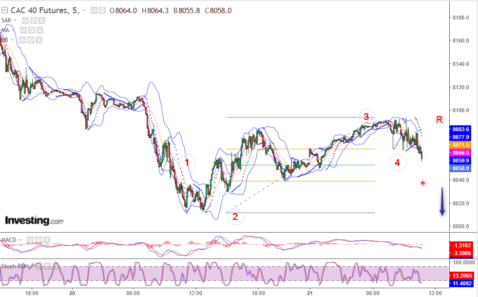Collapse the CAC 40 Futures legend box
Image resolution: width=478 pixels, height=297 pixels.
(4, 10)
